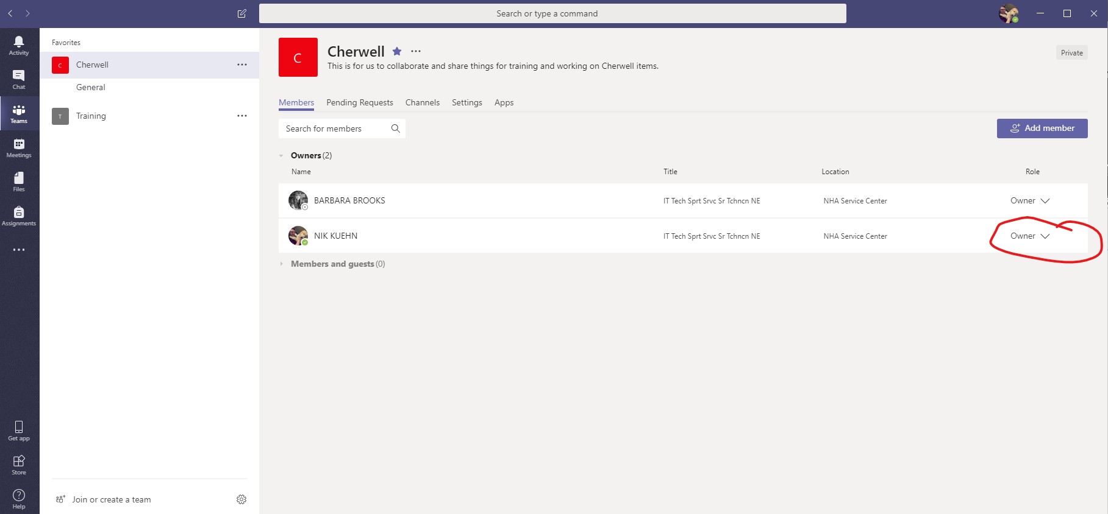Open the Meetings section
This screenshot has width=1108, height=514.
(x=19, y=148)
